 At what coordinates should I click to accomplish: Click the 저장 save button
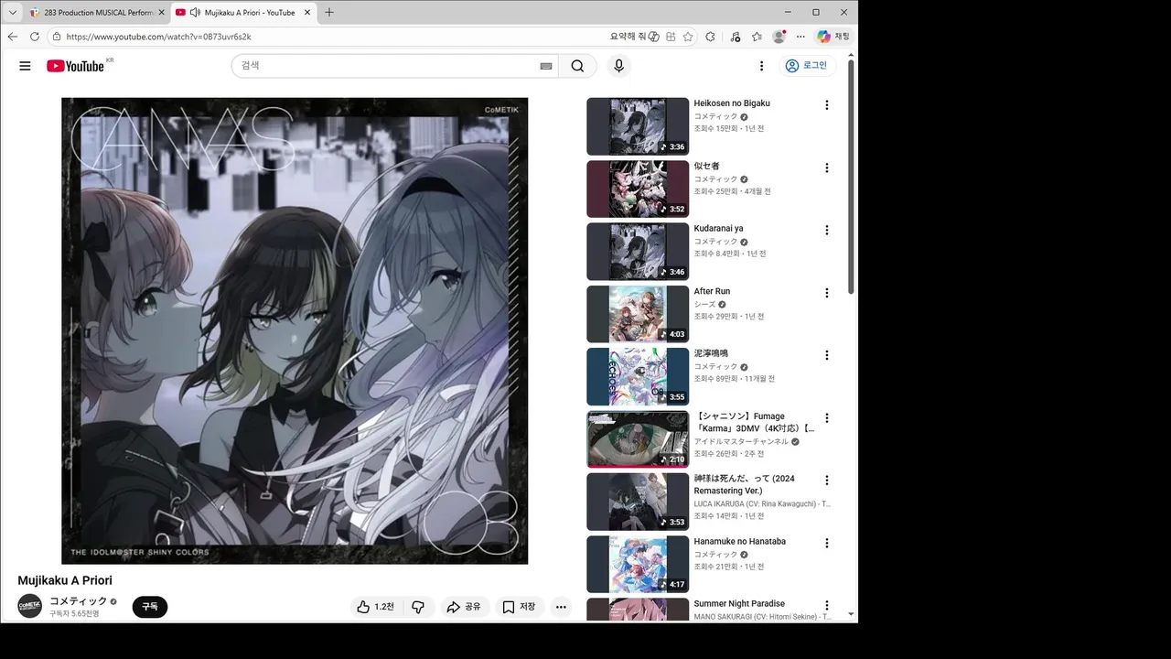520,607
